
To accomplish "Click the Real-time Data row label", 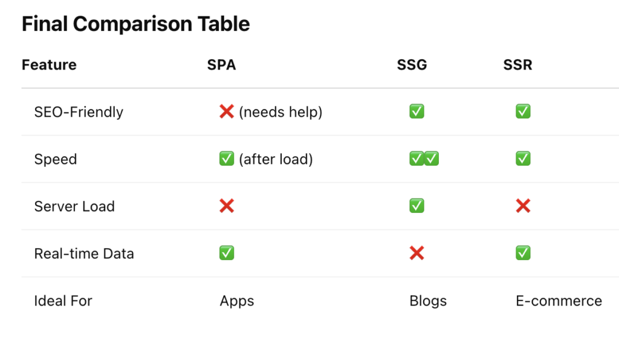I will [84, 253].
